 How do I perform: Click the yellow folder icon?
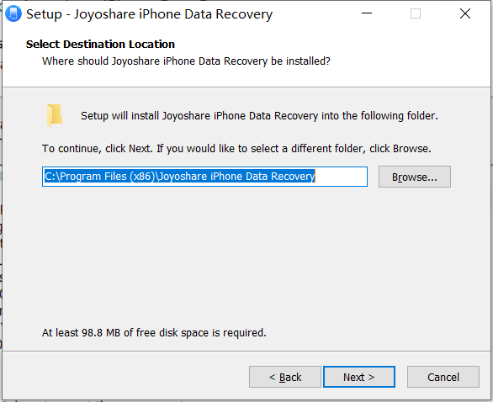pyautogui.click(x=55, y=115)
